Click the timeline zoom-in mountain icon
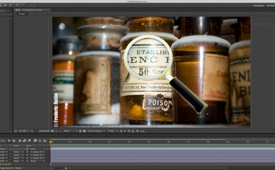The height and width of the screenshot is (170, 275). click(x=66, y=168)
